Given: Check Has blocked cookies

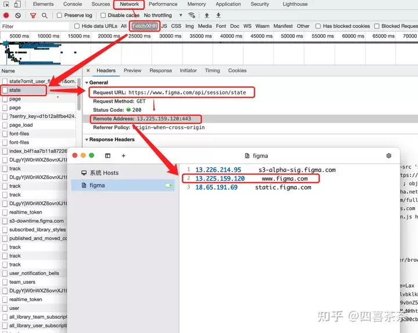Looking at the screenshot, I should click(x=318, y=26).
